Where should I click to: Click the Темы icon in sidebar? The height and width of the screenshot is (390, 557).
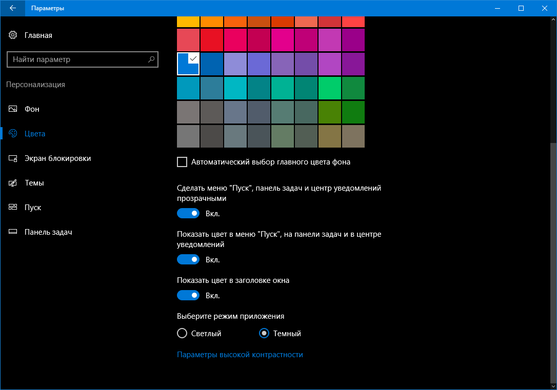13,183
